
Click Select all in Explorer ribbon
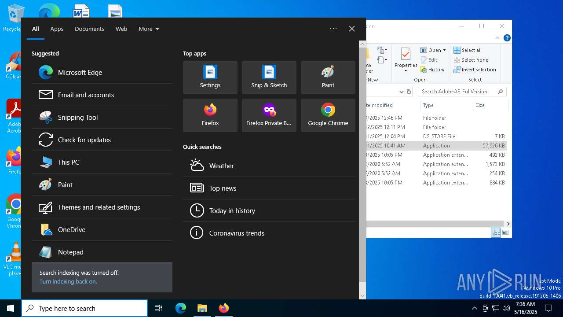(468, 50)
